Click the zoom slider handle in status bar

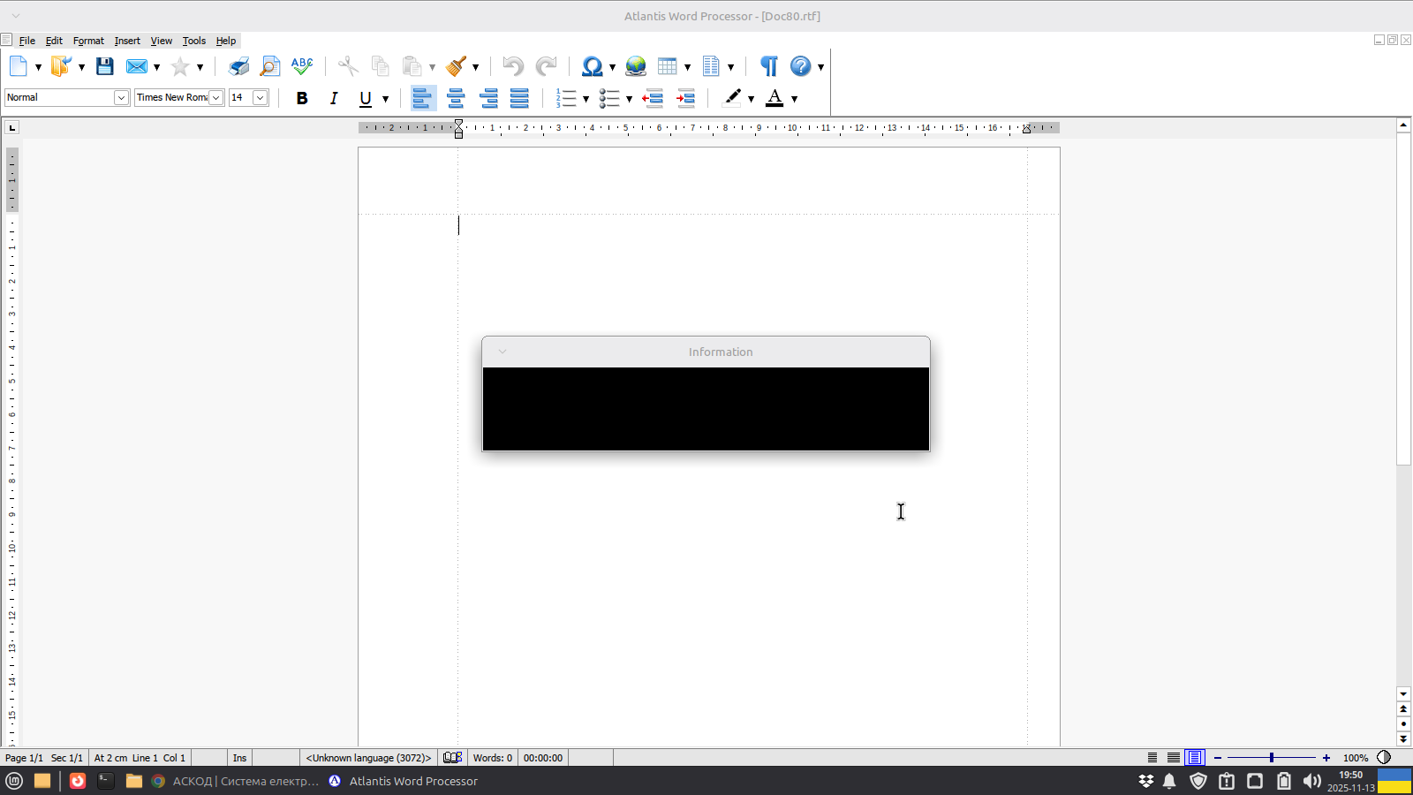coord(1272,758)
